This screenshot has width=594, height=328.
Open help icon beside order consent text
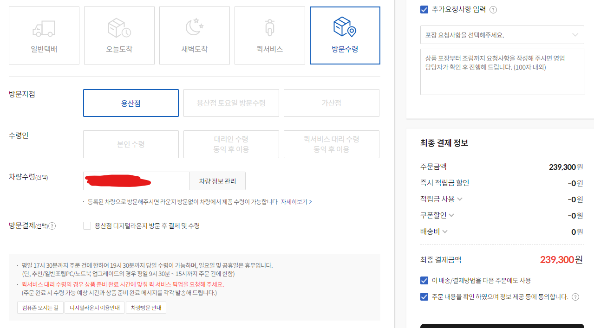click(575, 297)
